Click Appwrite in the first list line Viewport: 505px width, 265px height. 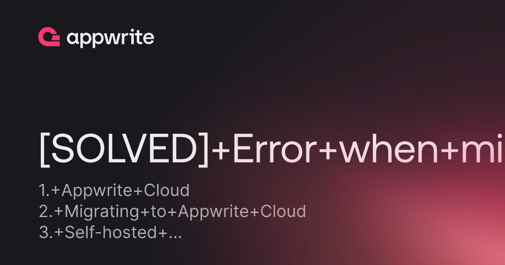(x=98, y=191)
